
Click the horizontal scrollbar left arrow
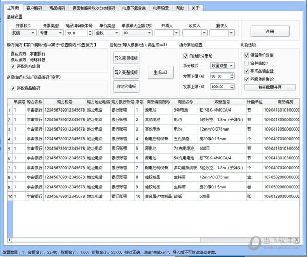coord(9,240)
